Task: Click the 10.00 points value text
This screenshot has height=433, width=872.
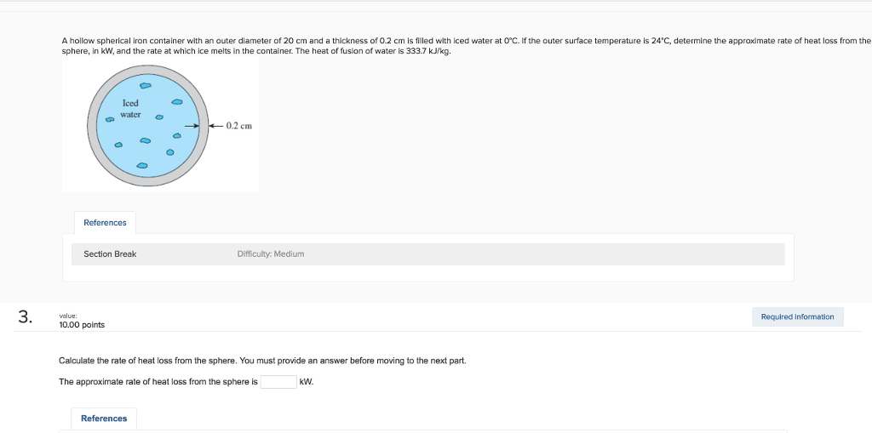Action: 82,325
